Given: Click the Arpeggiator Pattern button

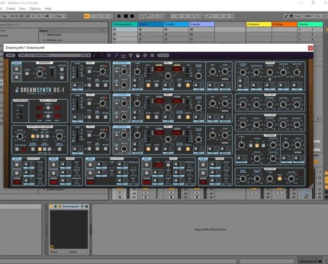Looking at the screenshot, I should pos(62,69).
